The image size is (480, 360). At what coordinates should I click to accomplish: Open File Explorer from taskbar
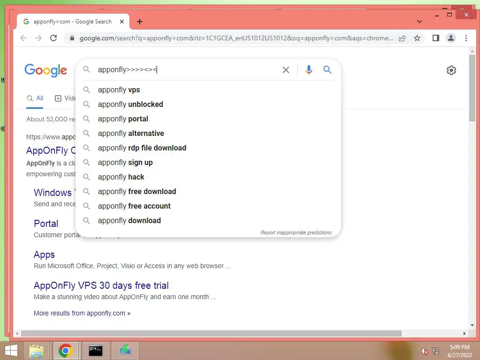[37, 351]
